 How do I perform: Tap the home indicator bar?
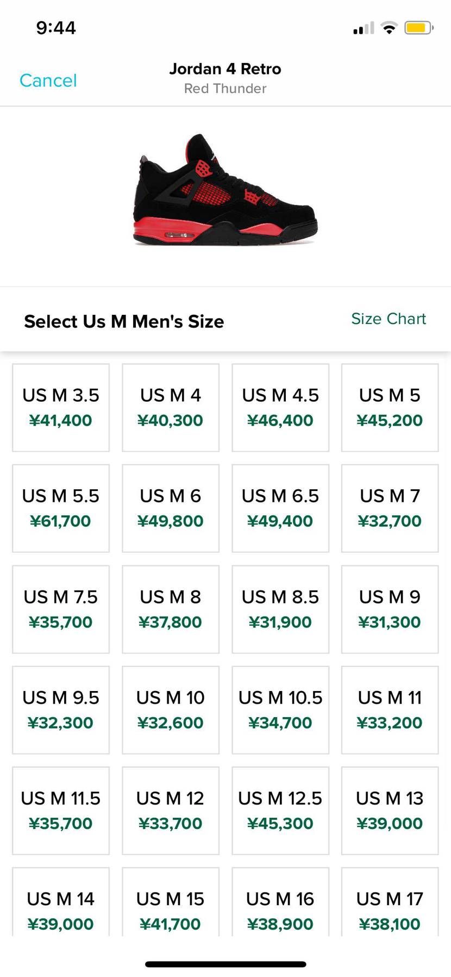pyautogui.click(x=225, y=964)
